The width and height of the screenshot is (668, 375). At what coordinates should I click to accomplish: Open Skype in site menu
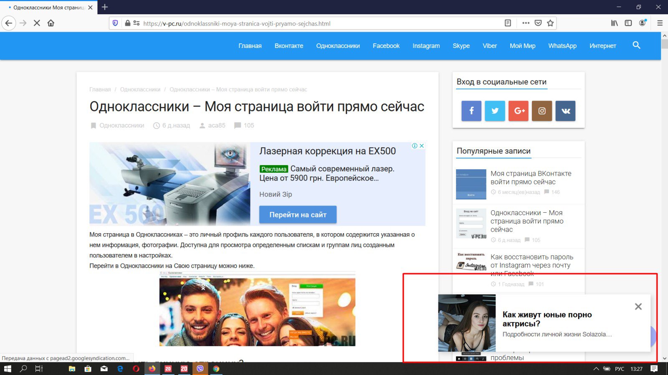461,46
